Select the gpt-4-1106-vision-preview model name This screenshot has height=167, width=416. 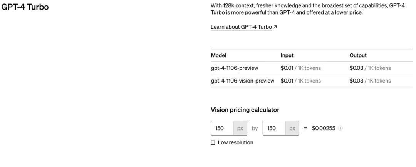pyautogui.click(x=243, y=81)
